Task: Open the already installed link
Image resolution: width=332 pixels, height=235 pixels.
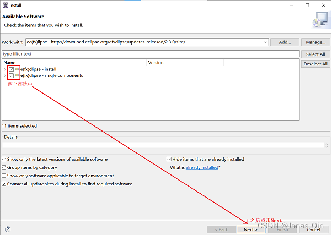Action: pyautogui.click(x=202, y=167)
